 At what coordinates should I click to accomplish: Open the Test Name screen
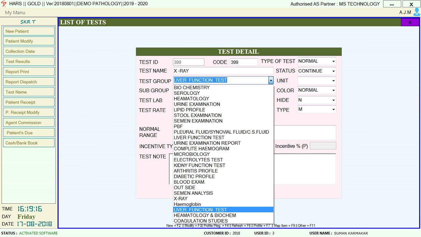(29, 92)
